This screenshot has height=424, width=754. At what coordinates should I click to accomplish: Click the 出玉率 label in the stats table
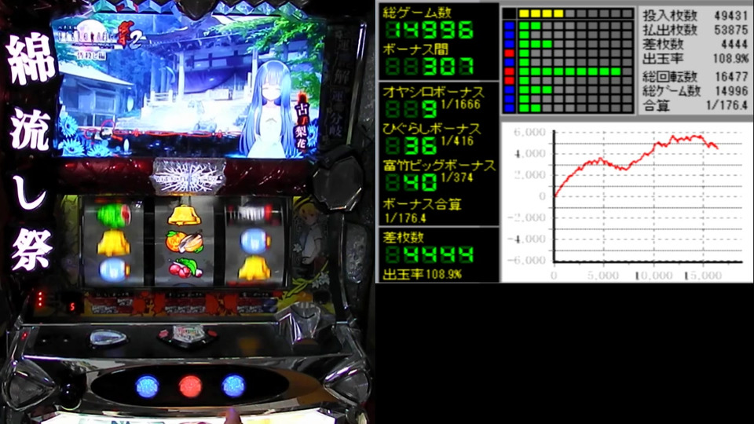(x=663, y=59)
